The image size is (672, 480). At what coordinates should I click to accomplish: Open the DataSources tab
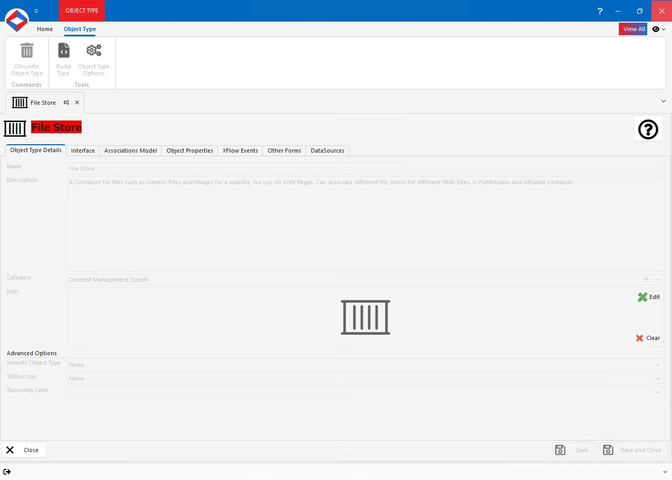(328, 151)
